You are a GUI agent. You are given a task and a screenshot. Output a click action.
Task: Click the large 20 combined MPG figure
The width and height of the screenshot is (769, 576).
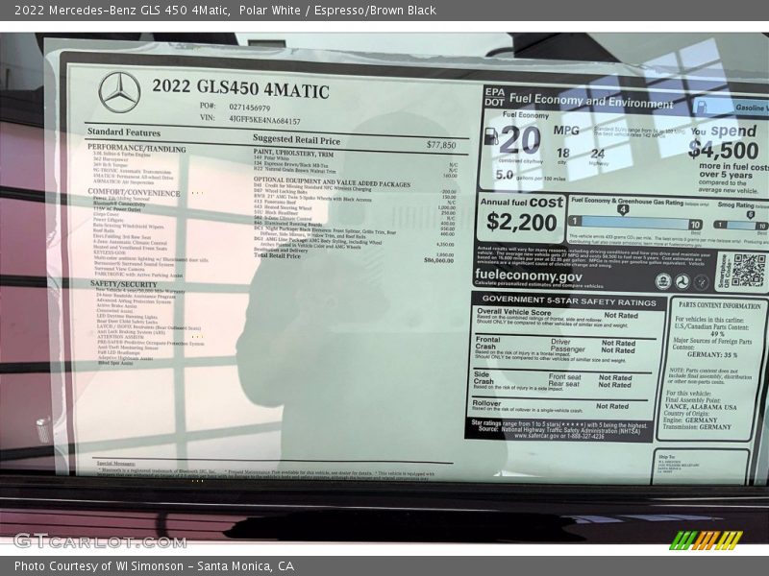520,139
